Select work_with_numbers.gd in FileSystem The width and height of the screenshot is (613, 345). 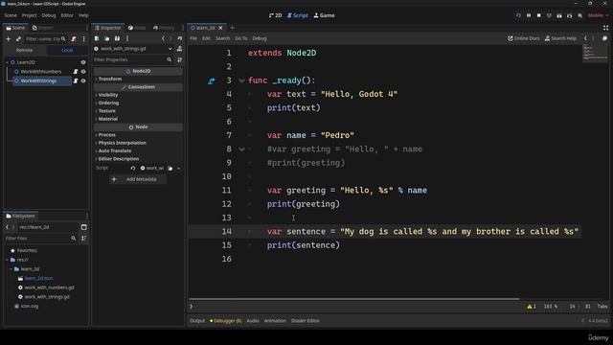(49, 287)
